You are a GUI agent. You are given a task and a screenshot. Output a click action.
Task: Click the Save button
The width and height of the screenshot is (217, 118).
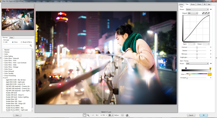pyautogui.click(x=17, y=115)
